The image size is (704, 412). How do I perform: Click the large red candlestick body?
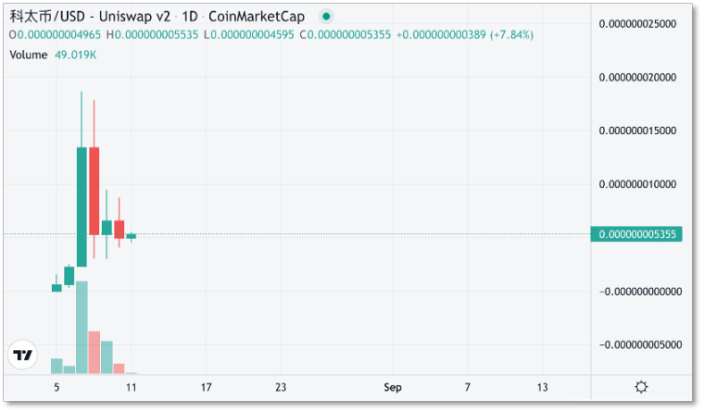[x=94, y=191]
